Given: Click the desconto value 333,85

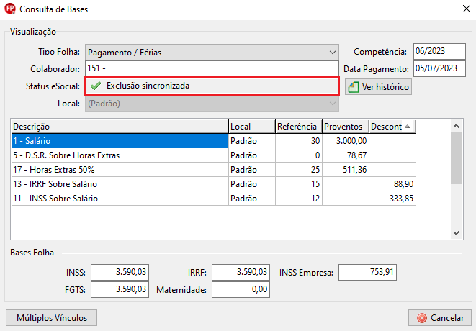Looking at the screenshot, I should (401, 199).
